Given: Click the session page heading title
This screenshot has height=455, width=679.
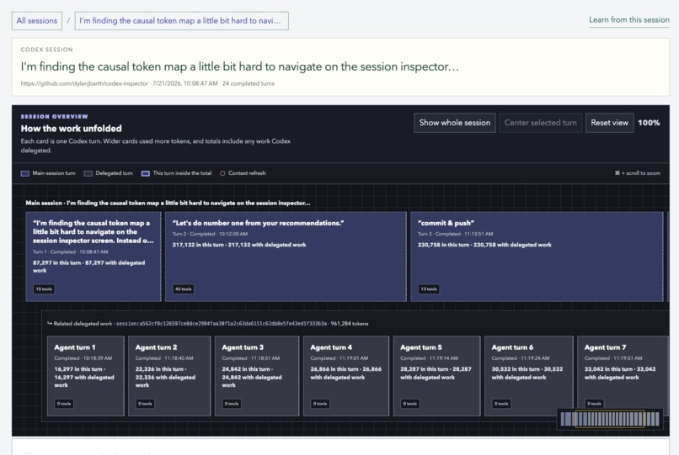Looking at the screenshot, I should click(240, 66).
